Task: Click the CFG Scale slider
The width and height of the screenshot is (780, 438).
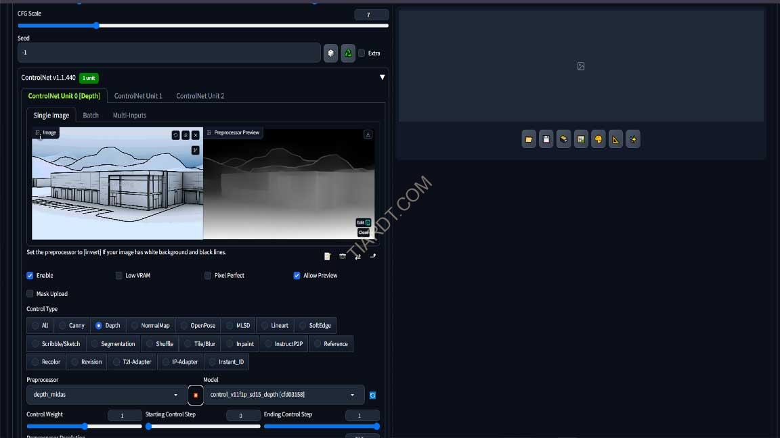Action: tap(203, 25)
